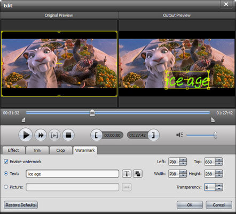Viewport: 236px width, 214px height.
Task: Select the Picture watermark radio option
Action: pyautogui.click(x=6, y=187)
